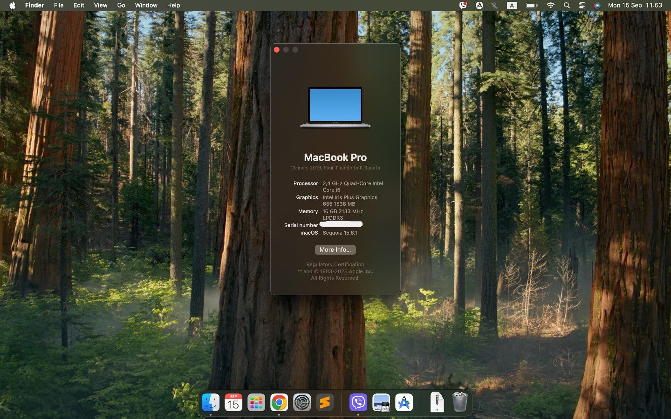Image resolution: width=671 pixels, height=419 pixels.
Task: Close the About This Mac window
Action: pyautogui.click(x=277, y=50)
